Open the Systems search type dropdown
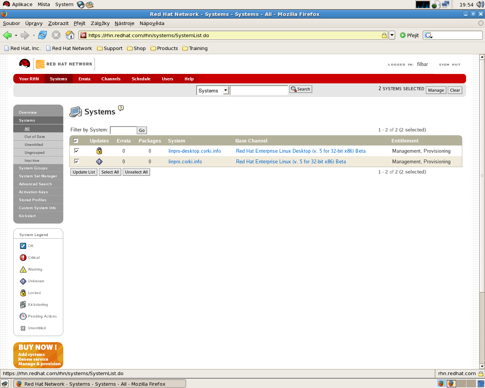 pos(213,91)
